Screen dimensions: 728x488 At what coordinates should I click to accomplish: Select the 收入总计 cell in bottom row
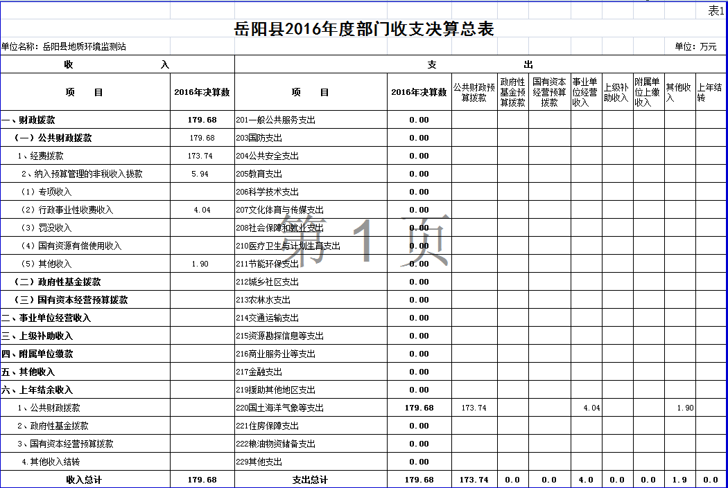(84, 480)
